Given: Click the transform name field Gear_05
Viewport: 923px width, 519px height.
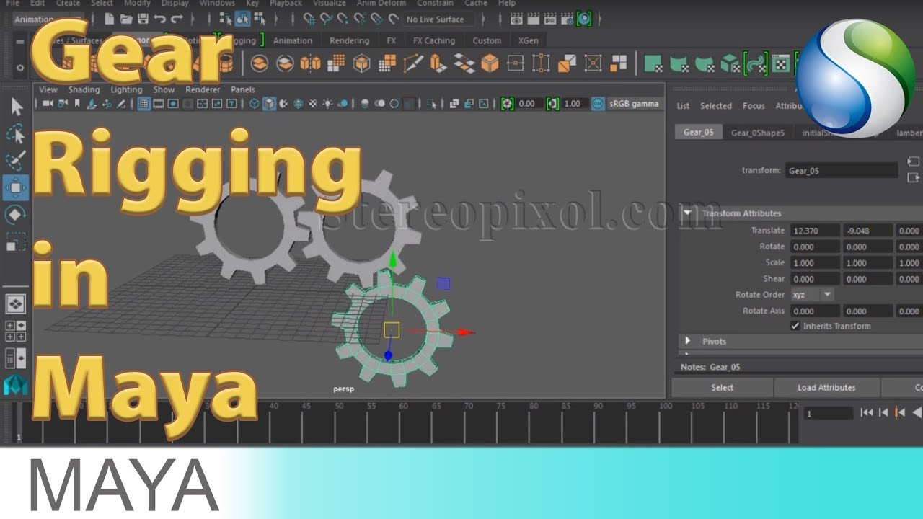Looking at the screenshot, I should click(x=842, y=171).
